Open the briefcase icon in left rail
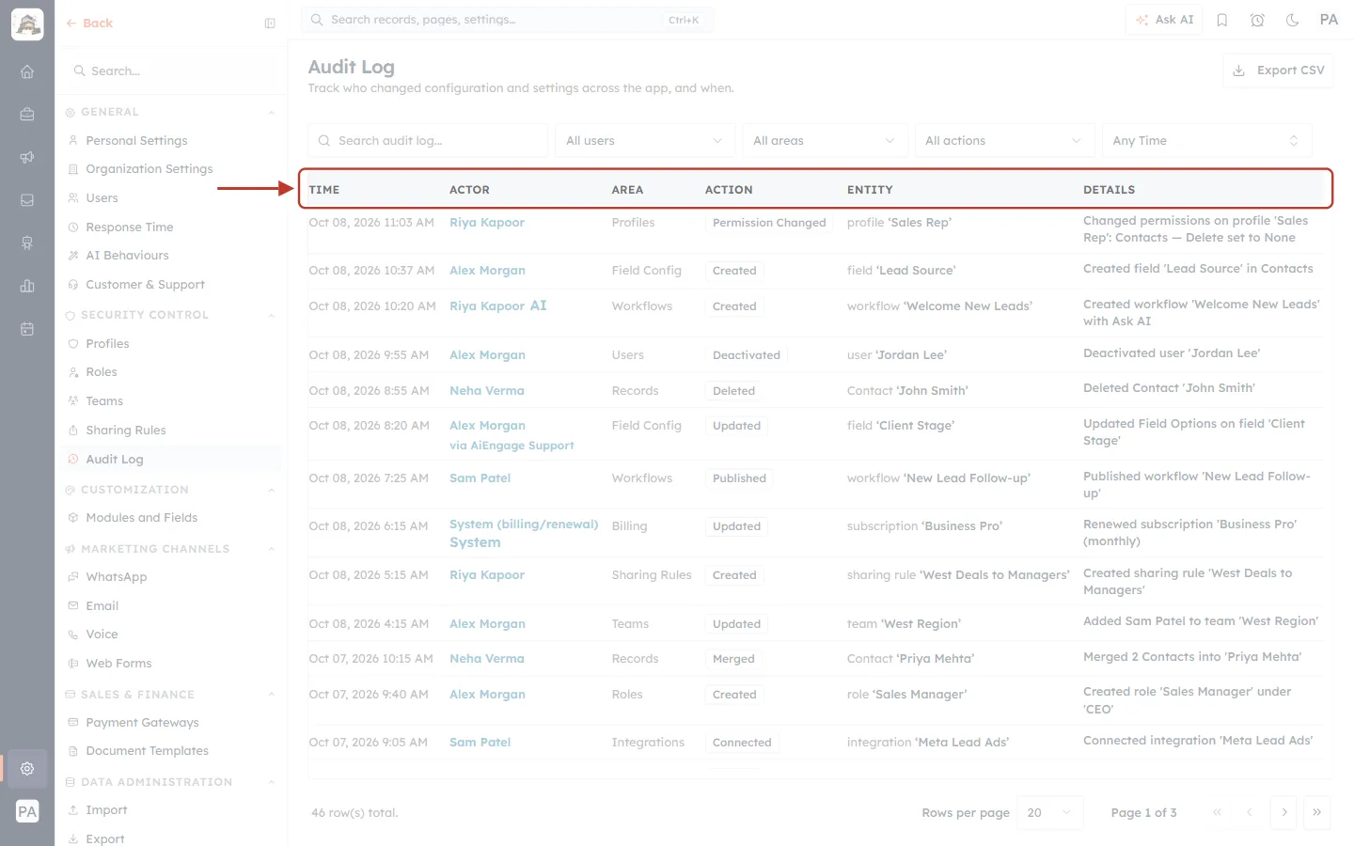 pos(27,114)
